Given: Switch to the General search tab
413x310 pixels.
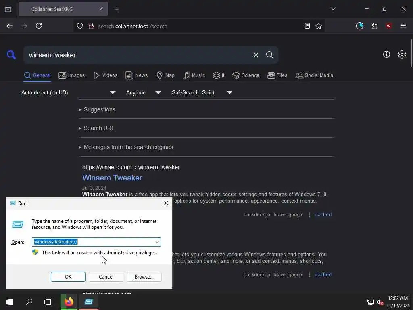Looking at the screenshot, I should tap(37, 75).
